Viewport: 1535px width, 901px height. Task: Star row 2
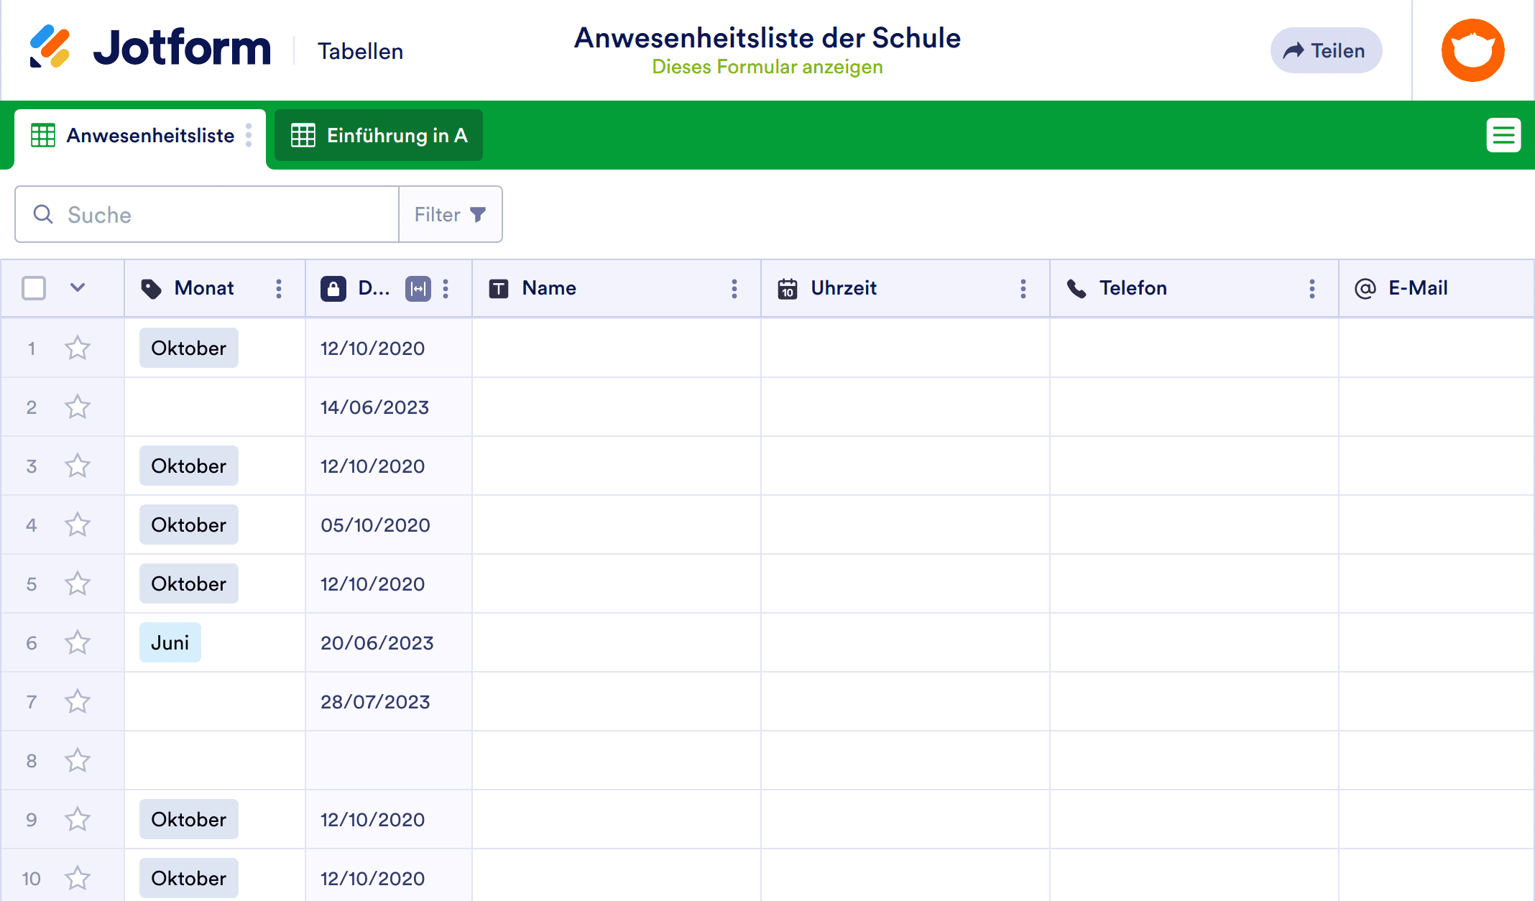(x=78, y=407)
